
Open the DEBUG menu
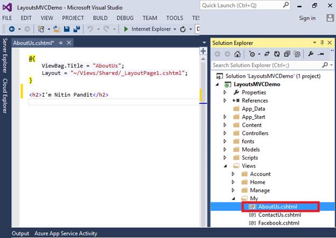tap(125, 18)
